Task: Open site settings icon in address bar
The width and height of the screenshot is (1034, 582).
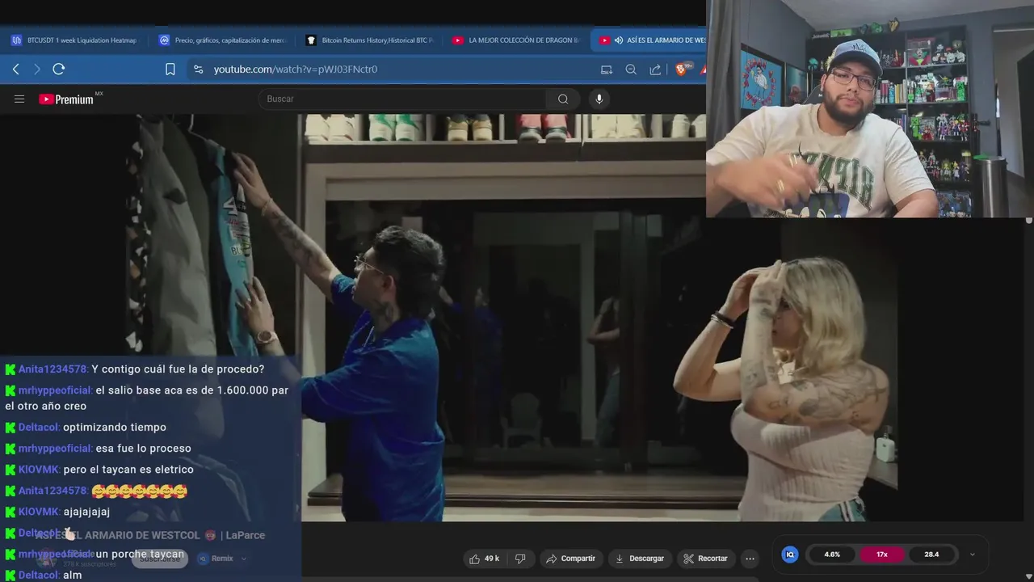Action: [199, 70]
